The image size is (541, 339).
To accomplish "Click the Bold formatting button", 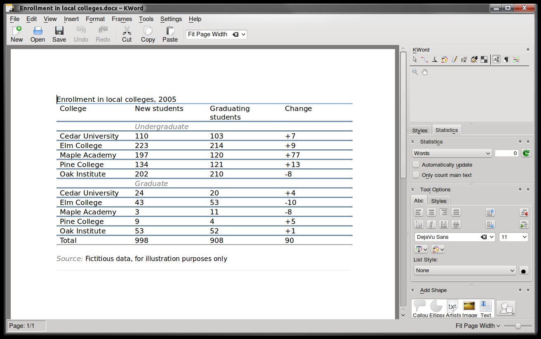I will click(419, 225).
